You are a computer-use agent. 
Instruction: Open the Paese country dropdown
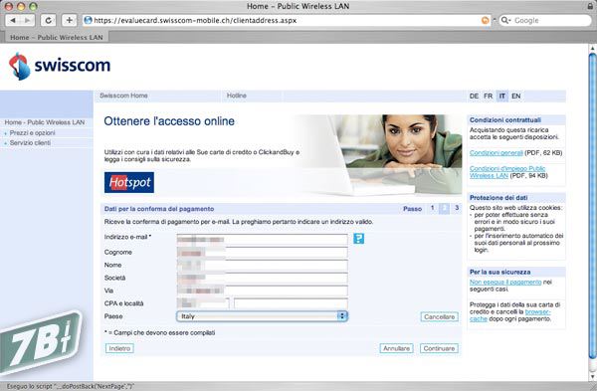click(x=262, y=316)
